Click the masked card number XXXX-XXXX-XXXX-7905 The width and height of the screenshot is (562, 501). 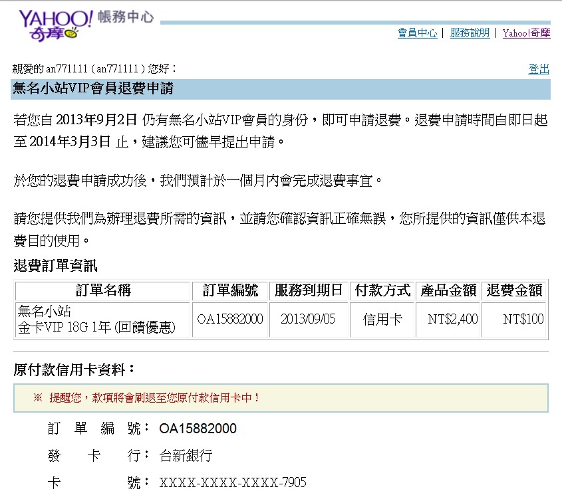tap(233, 483)
